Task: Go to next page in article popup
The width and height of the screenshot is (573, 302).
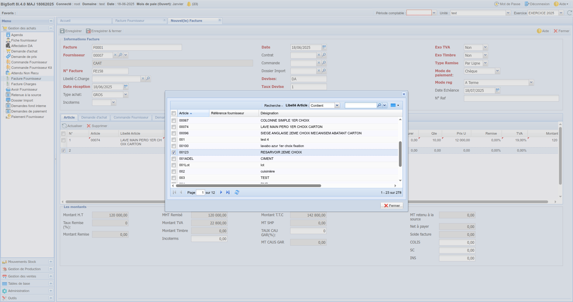Action: pos(221,192)
